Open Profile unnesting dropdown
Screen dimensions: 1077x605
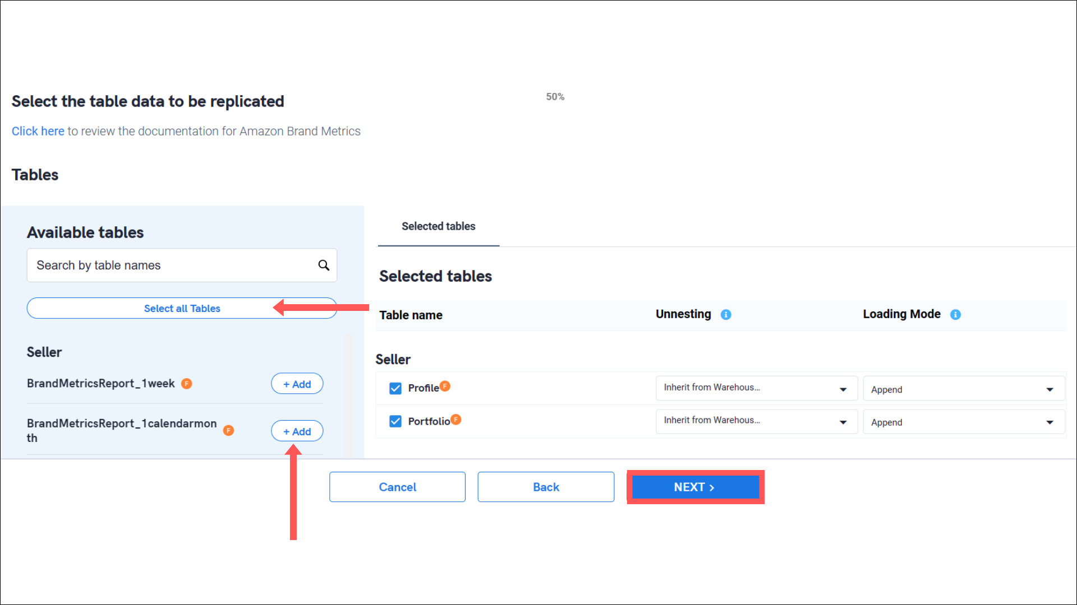(756, 388)
